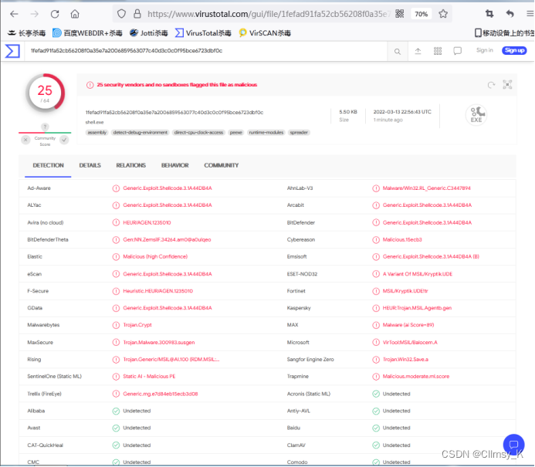This screenshot has width=535, height=467.
Task: Click the direct-cpu-clock-access tag
Action: [x=198, y=133]
